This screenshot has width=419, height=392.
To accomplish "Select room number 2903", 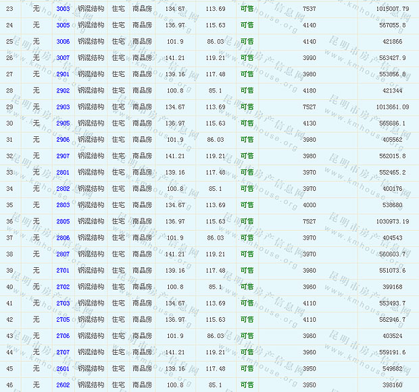I will (x=63, y=107).
